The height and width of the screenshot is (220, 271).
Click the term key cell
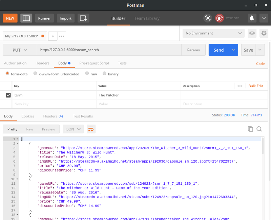pos(54,95)
